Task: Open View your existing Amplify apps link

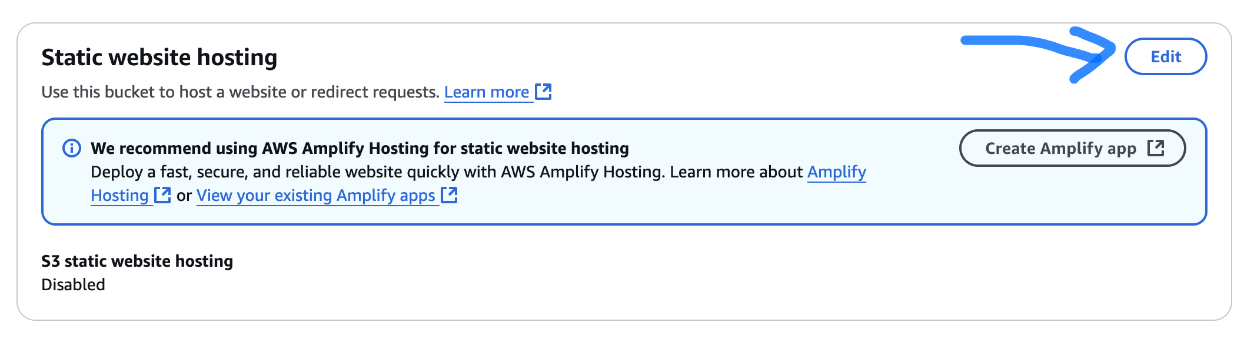Action: [315, 196]
